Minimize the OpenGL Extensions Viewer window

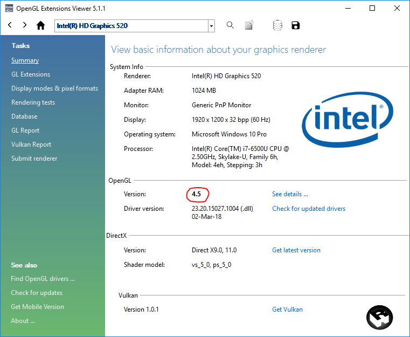348,9
